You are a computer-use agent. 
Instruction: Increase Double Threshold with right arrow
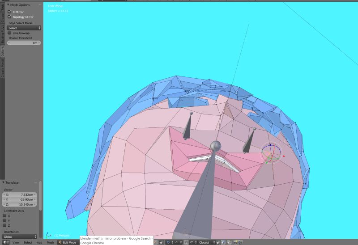39,42
